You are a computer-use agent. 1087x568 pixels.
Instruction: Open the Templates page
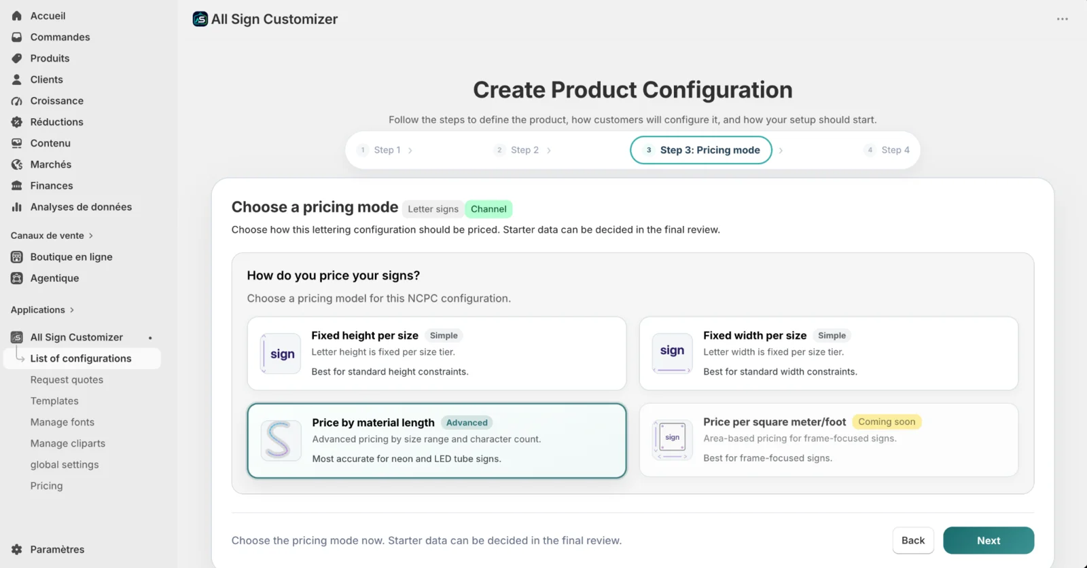point(54,401)
